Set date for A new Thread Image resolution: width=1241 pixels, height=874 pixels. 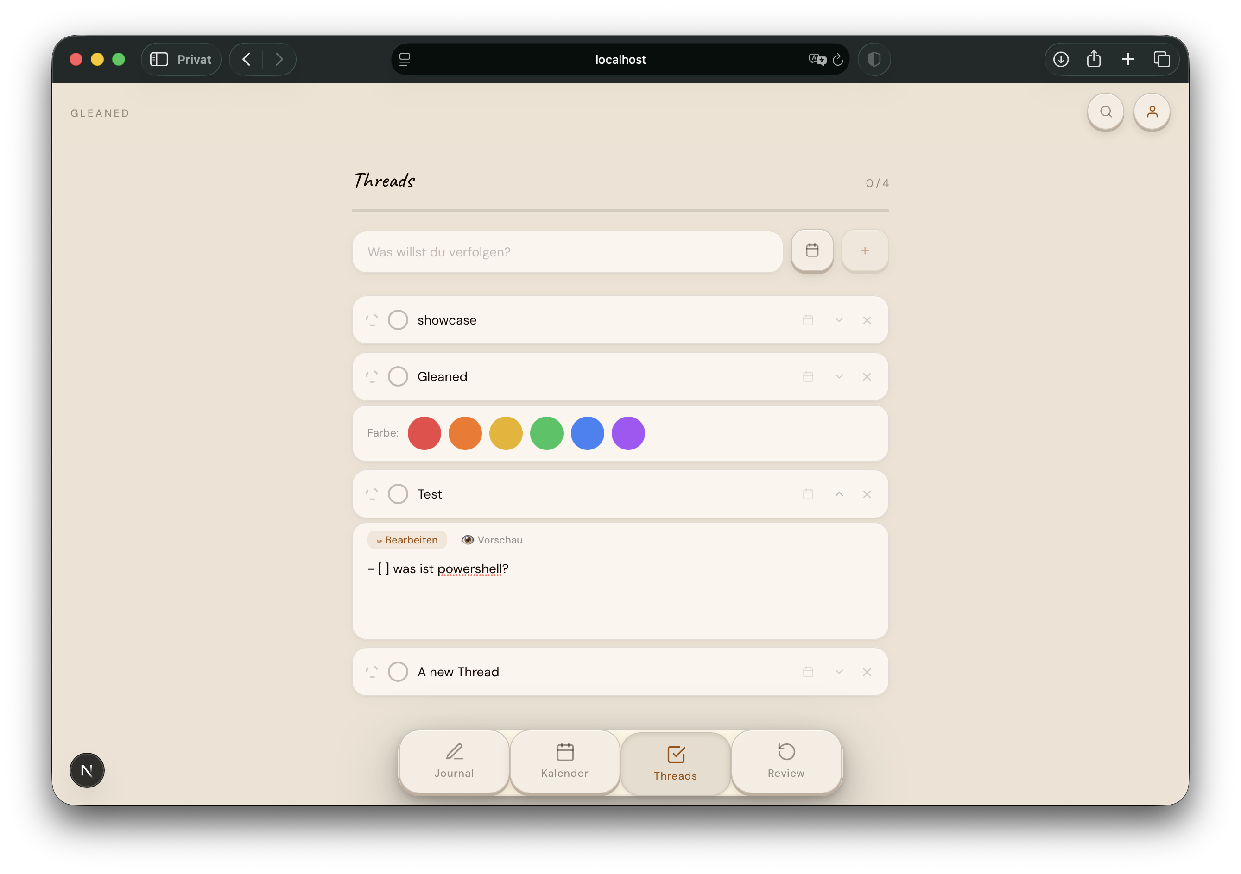[x=808, y=672]
